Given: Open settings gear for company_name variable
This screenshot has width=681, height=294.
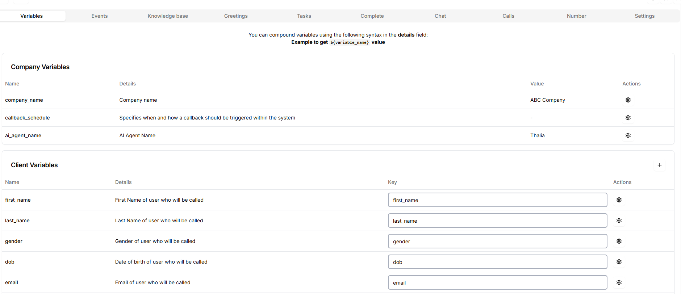Looking at the screenshot, I should tap(628, 100).
